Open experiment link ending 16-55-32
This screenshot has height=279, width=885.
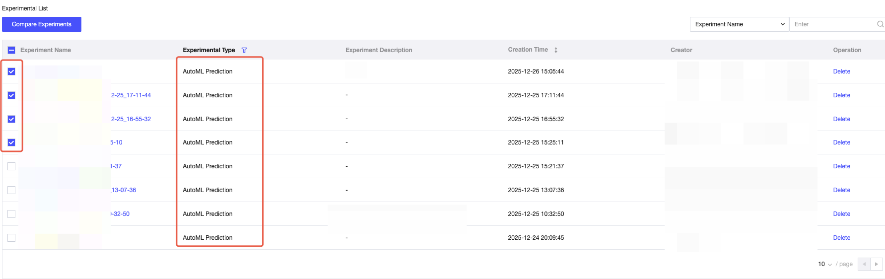tap(131, 119)
